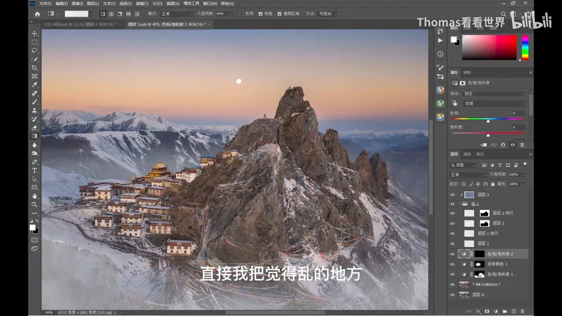
Task: Select the Zoom tool
Action: [x=34, y=205]
